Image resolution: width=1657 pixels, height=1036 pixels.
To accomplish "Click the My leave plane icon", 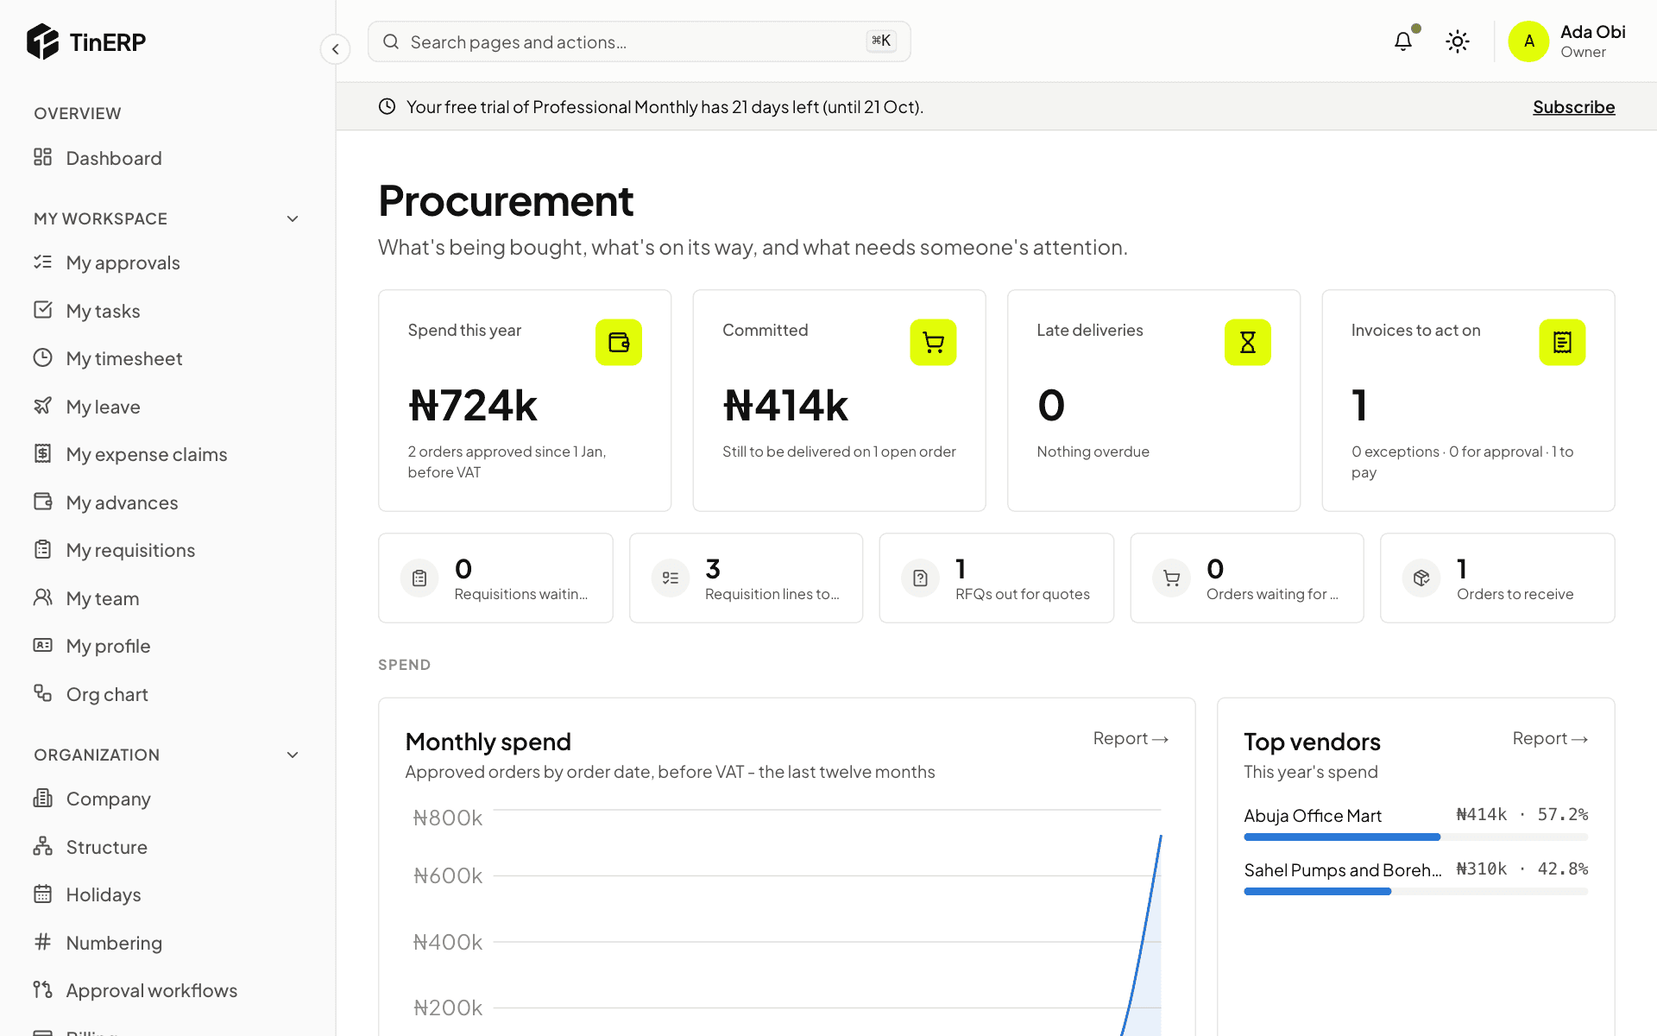I will (x=42, y=406).
